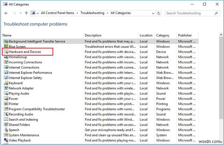Image resolution: width=224 pixels, height=145 pixels.
Task: Click the Power troubleshooter icon
Action: point(6,99)
